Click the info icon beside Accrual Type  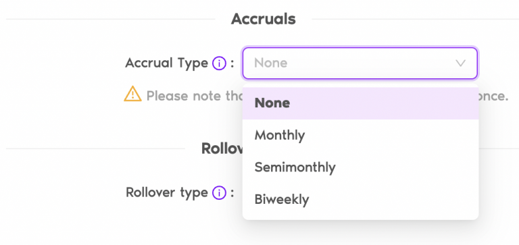[219, 63]
